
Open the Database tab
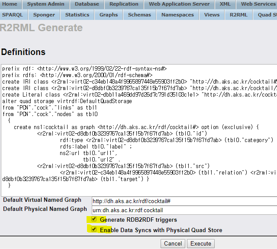coord(87,4)
